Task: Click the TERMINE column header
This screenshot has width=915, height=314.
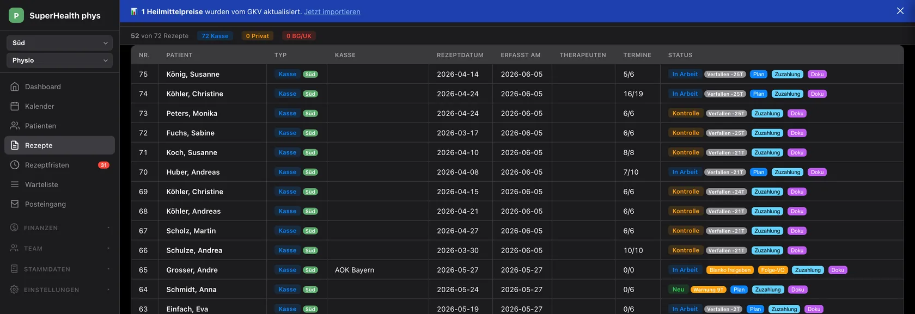Action: tap(637, 55)
